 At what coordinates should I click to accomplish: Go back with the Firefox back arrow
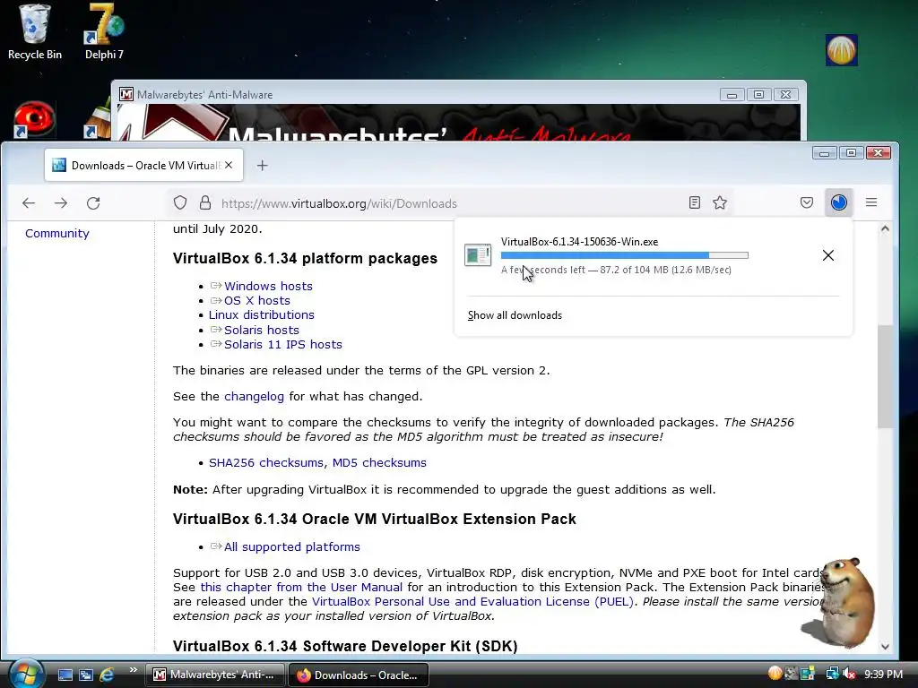(x=28, y=203)
